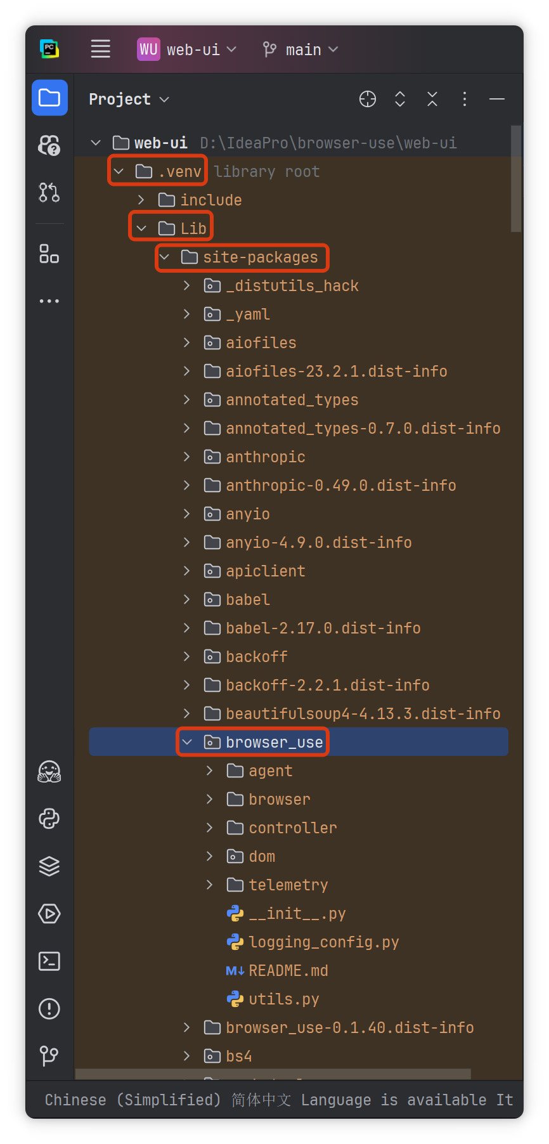Viewport: 549px width, 1144px height.
Task: Open the Python Packages tool window
Action: coord(49,866)
